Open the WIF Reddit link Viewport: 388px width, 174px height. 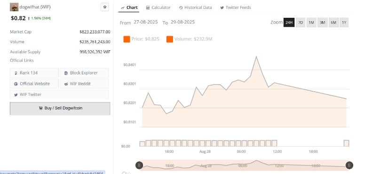coord(84,84)
